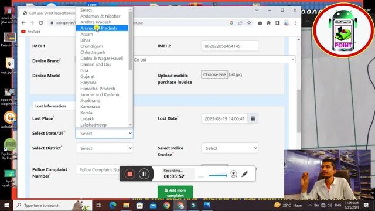Open volume control in system tray
This screenshot has width=375, height=211.
(330, 205)
